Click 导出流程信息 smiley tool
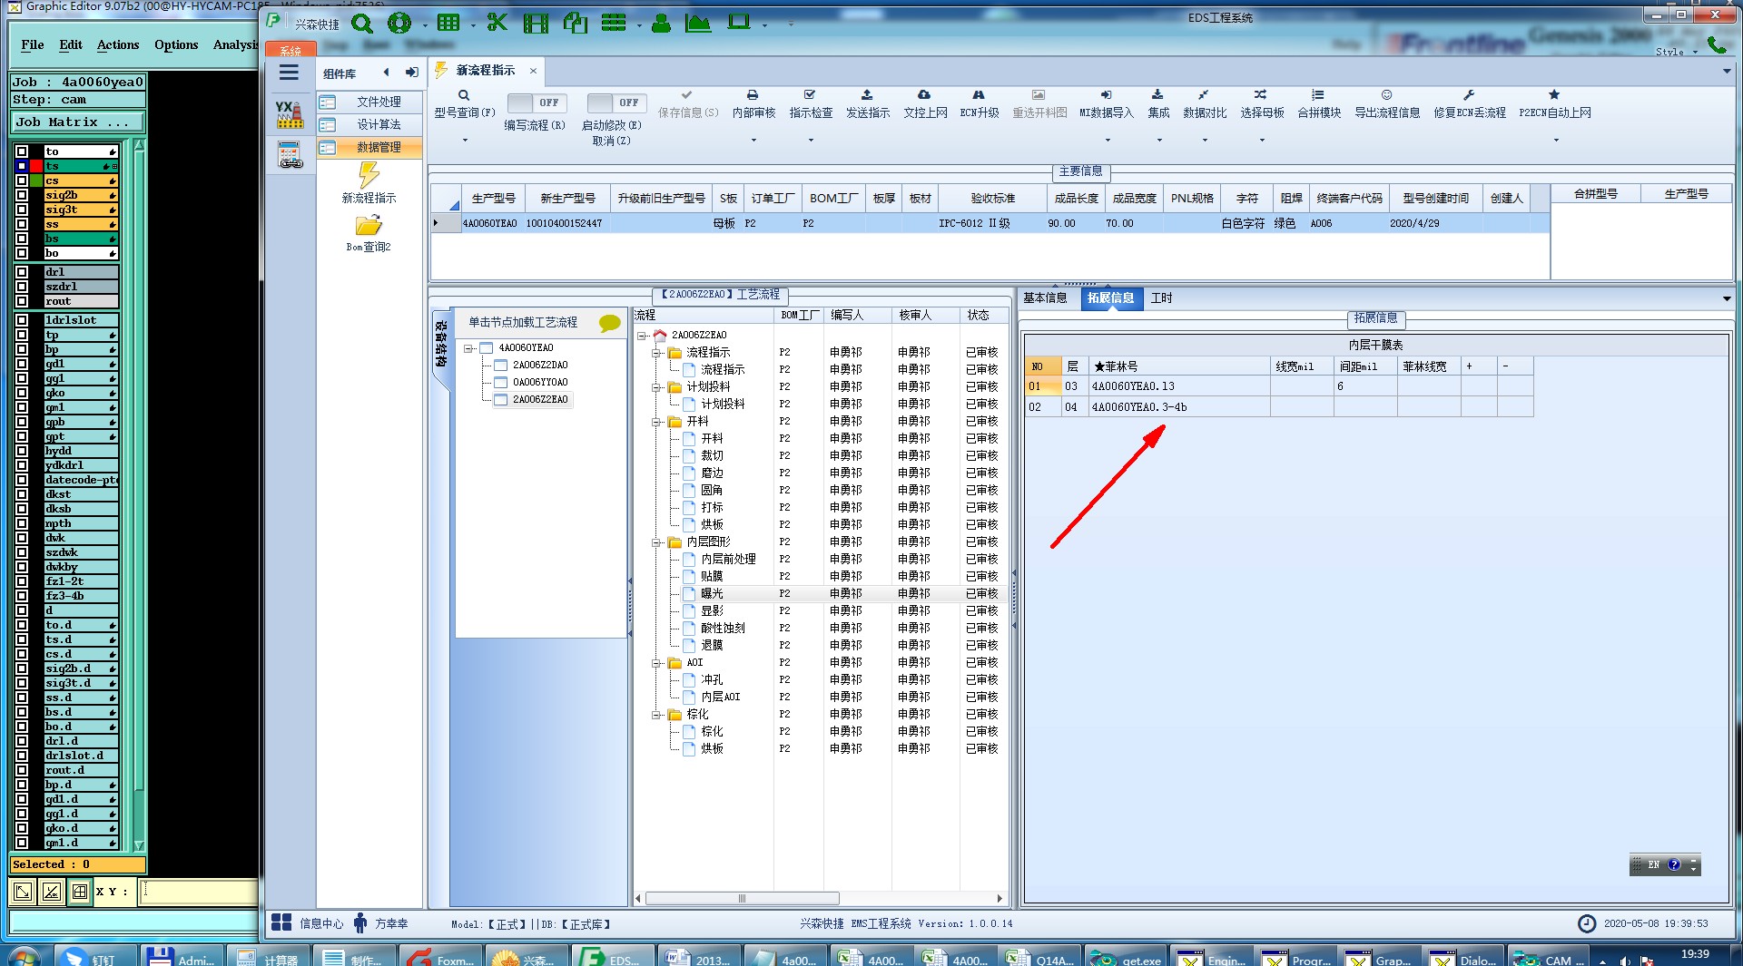The image size is (1743, 966). (1386, 104)
